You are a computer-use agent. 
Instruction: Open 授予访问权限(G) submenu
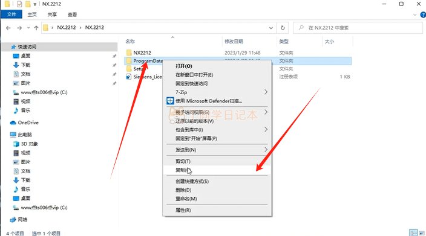coord(217,112)
